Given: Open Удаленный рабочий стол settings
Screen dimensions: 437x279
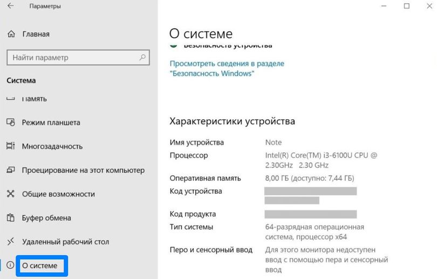Looking at the screenshot, I should [65, 242].
